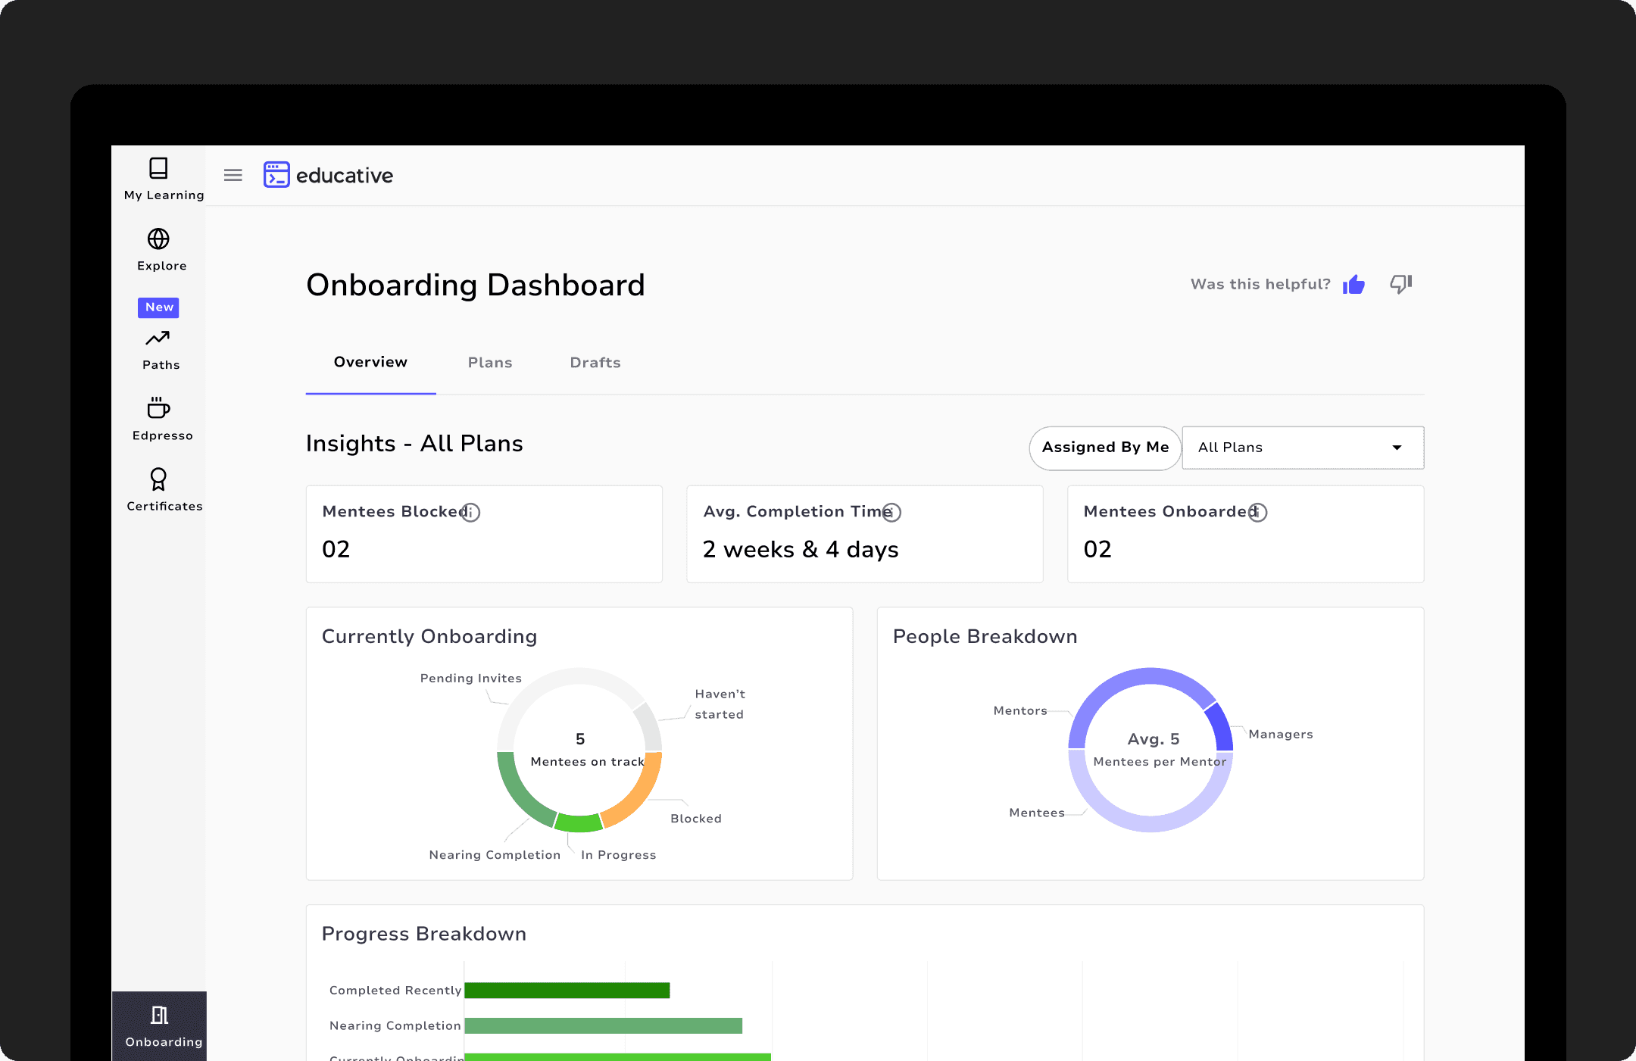Toggle the Assigned By Me filter

(x=1104, y=448)
